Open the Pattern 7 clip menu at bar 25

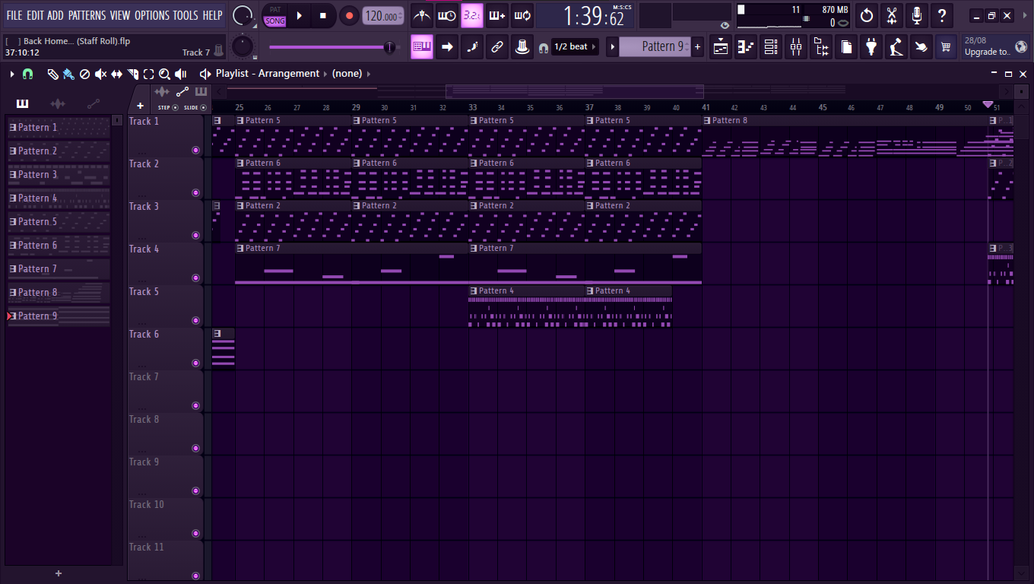pyautogui.click(x=240, y=248)
